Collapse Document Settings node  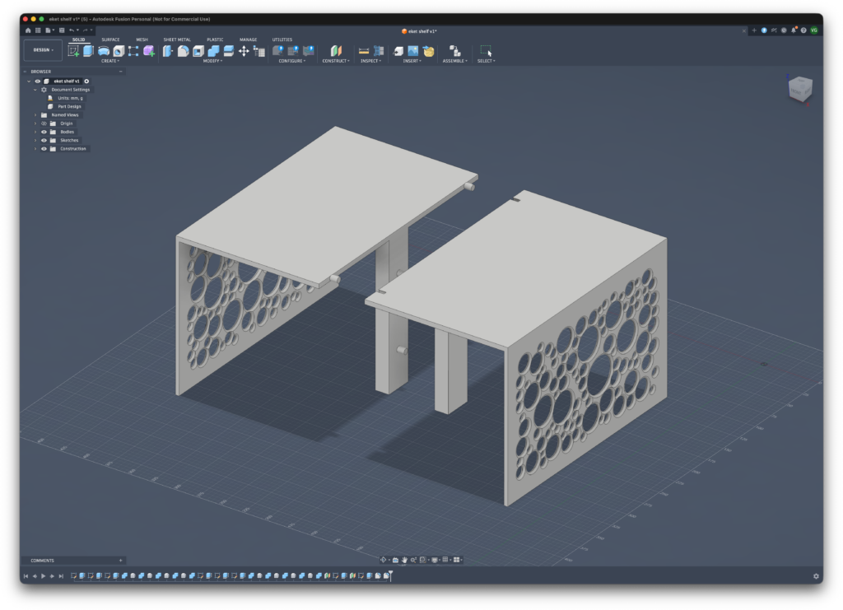(x=35, y=90)
